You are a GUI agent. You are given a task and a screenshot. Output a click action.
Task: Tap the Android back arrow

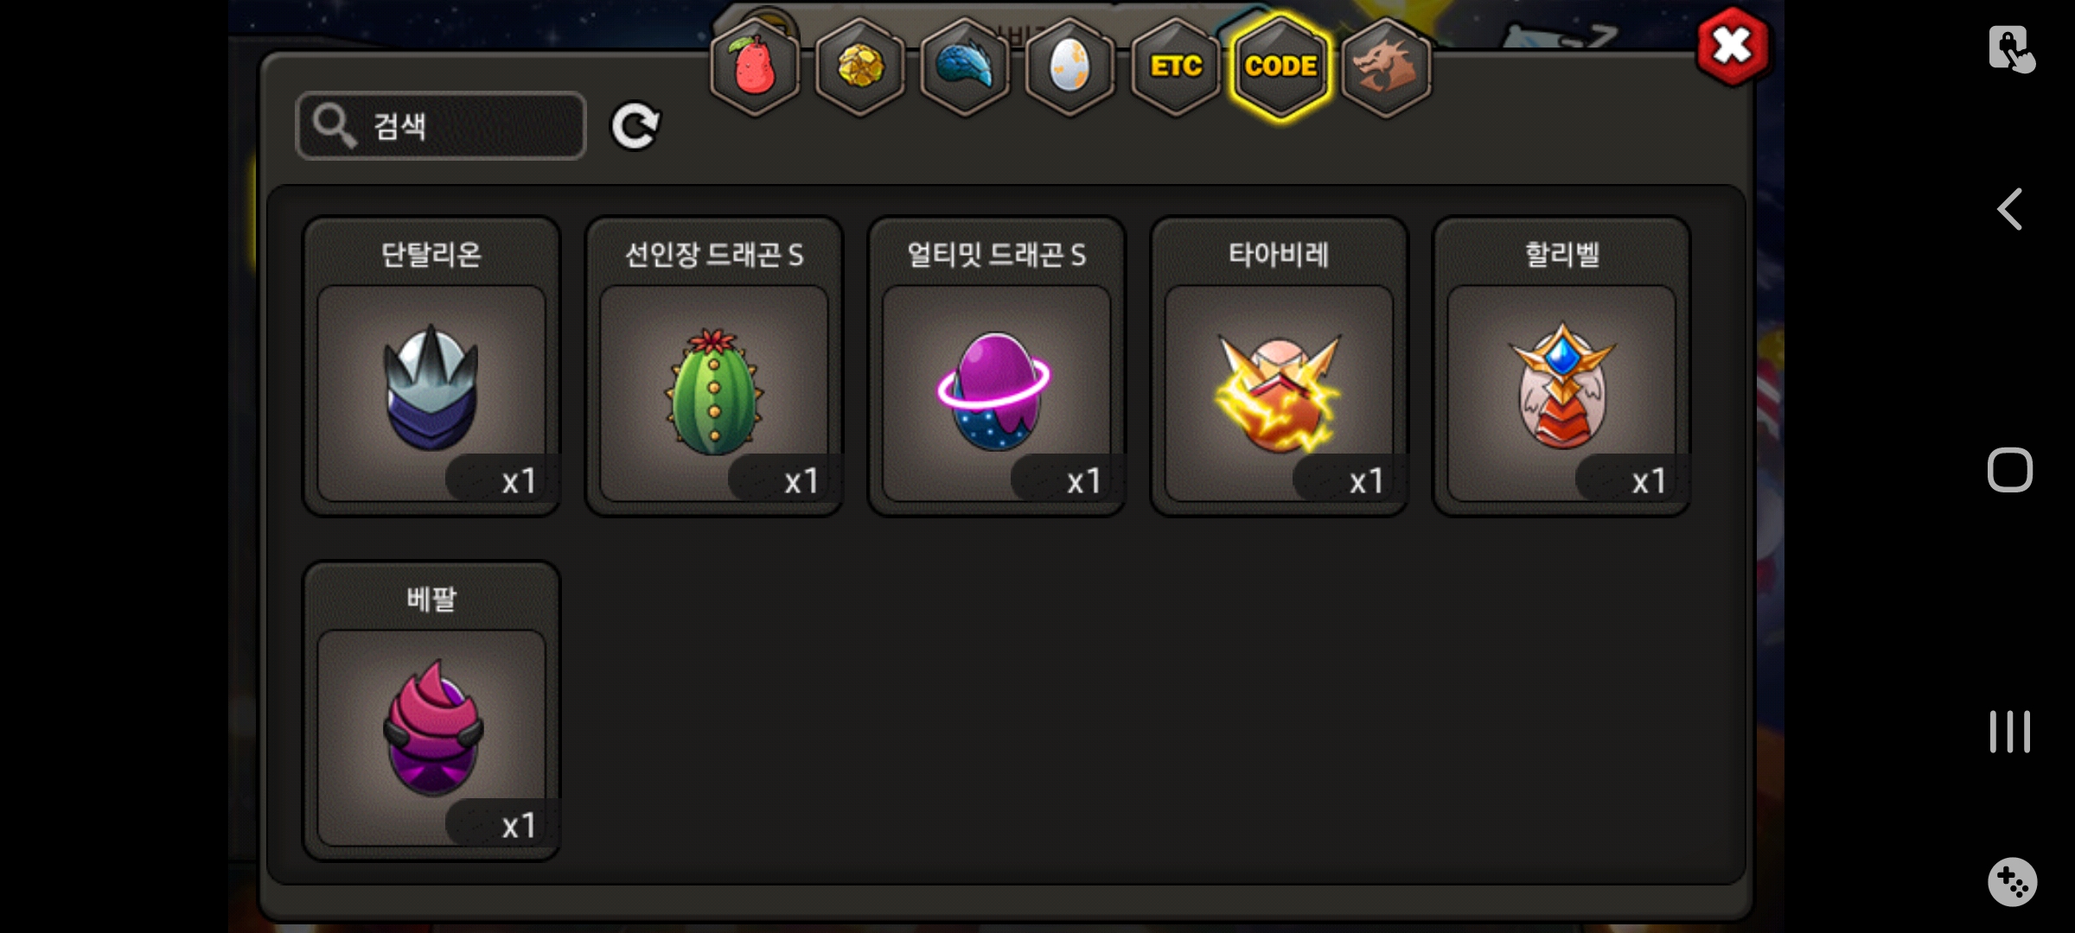tap(2009, 209)
